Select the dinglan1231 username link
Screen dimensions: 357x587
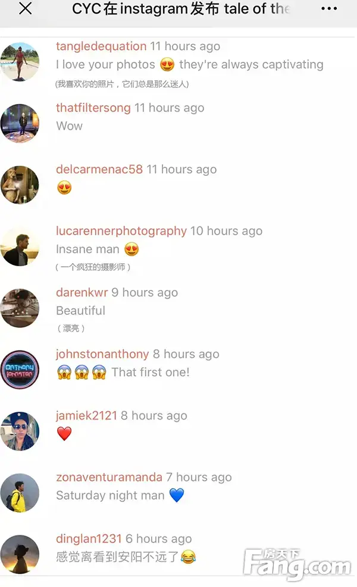click(89, 539)
